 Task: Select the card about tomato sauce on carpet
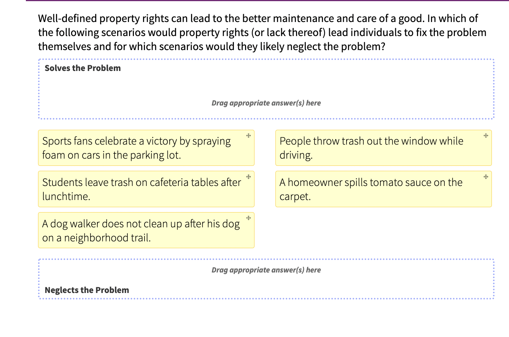[x=371, y=189]
